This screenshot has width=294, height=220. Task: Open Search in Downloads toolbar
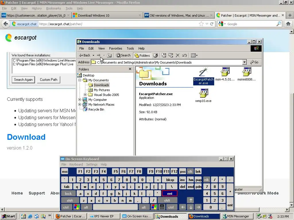(123, 55)
